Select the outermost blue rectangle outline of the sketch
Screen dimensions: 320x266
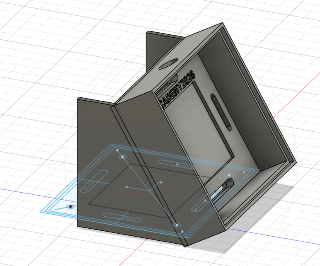[150, 191]
